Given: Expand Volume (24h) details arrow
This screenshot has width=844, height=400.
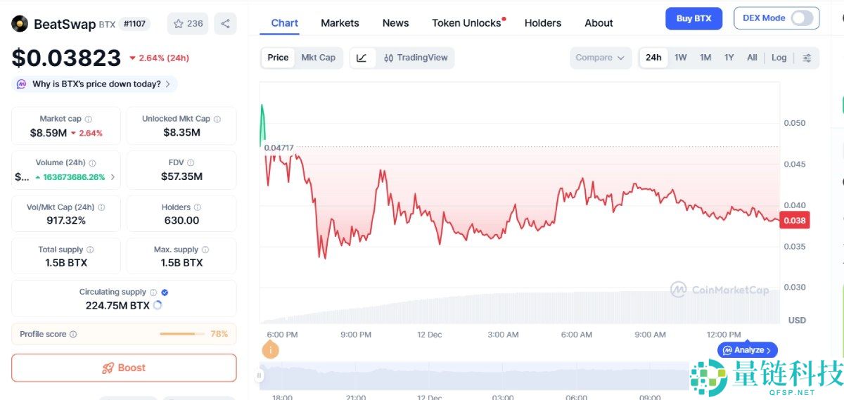Looking at the screenshot, I should click(x=113, y=177).
